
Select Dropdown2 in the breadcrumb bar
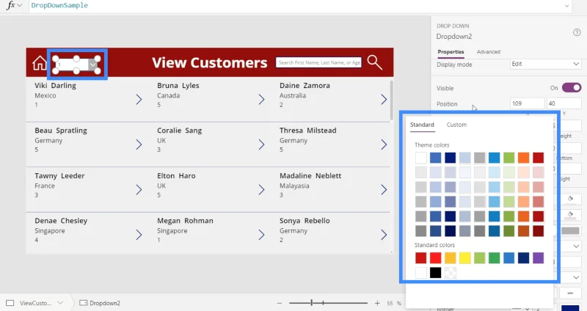(x=100, y=303)
